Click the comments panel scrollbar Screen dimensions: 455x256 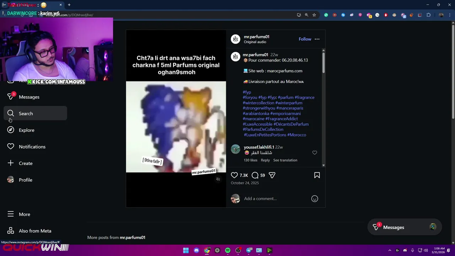(323, 63)
